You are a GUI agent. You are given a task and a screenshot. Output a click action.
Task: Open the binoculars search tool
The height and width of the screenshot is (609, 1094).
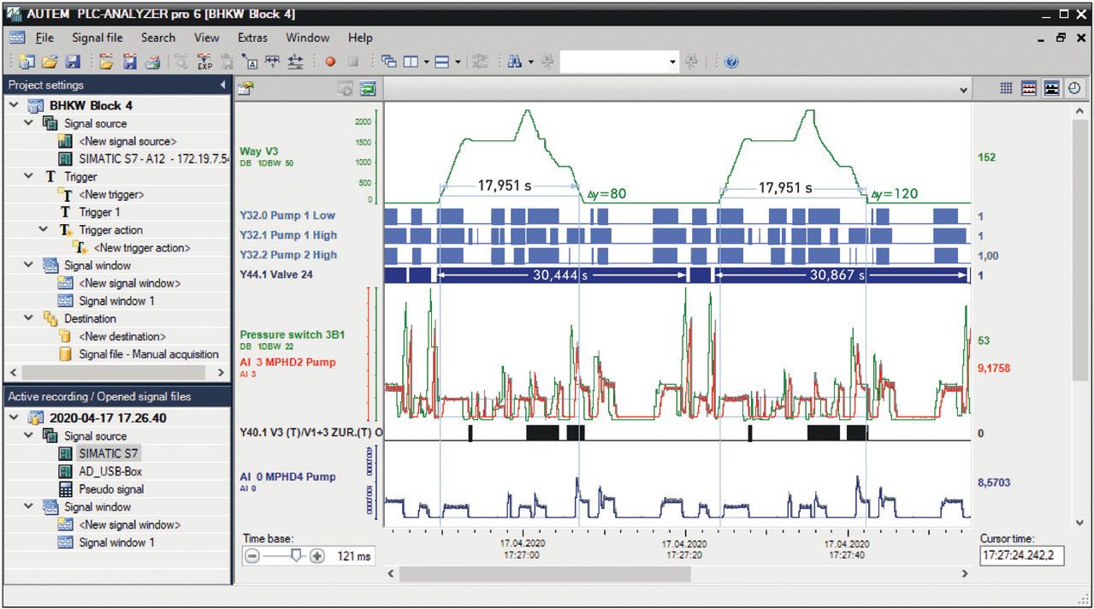(515, 62)
